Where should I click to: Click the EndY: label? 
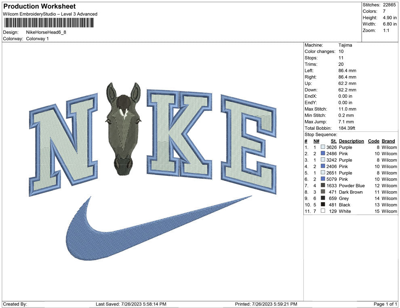(x=311, y=103)
